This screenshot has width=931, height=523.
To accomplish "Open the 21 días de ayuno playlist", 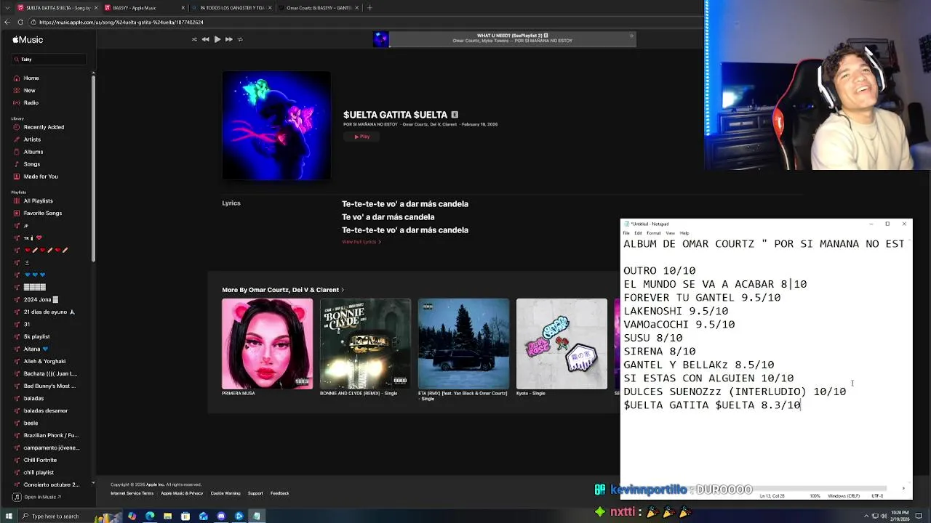I will (49, 312).
